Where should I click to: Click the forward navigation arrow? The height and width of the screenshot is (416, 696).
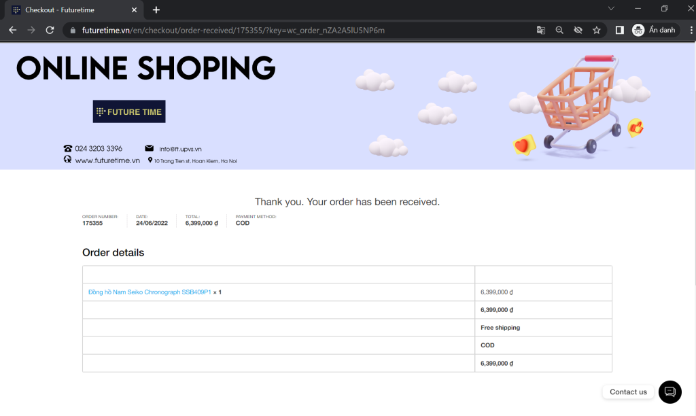(31, 30)
